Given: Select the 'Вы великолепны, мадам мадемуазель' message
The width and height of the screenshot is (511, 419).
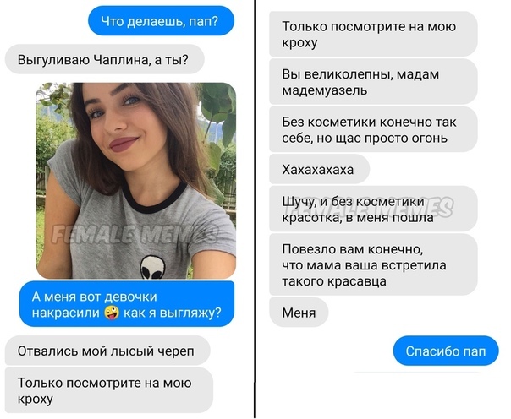Looking at the screenshot, I should pos(373,82).
